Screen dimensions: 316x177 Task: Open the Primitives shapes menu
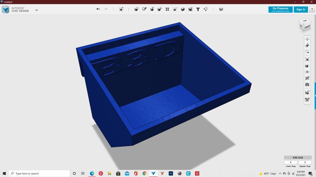[x=136, y=9]
